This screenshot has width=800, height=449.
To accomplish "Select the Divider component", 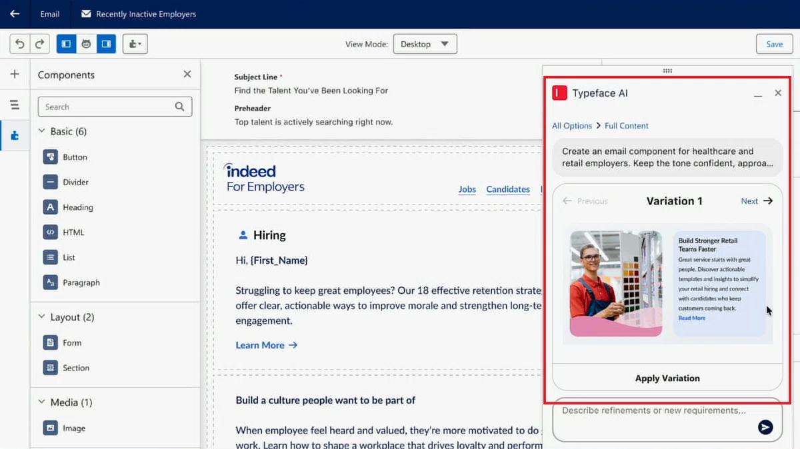I will pyautogui.click(x=66, y=182).
